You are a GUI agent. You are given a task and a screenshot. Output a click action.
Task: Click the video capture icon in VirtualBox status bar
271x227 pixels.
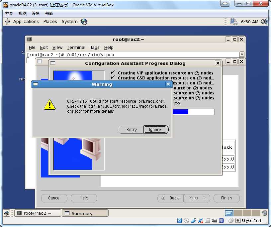tap(214, 221)
